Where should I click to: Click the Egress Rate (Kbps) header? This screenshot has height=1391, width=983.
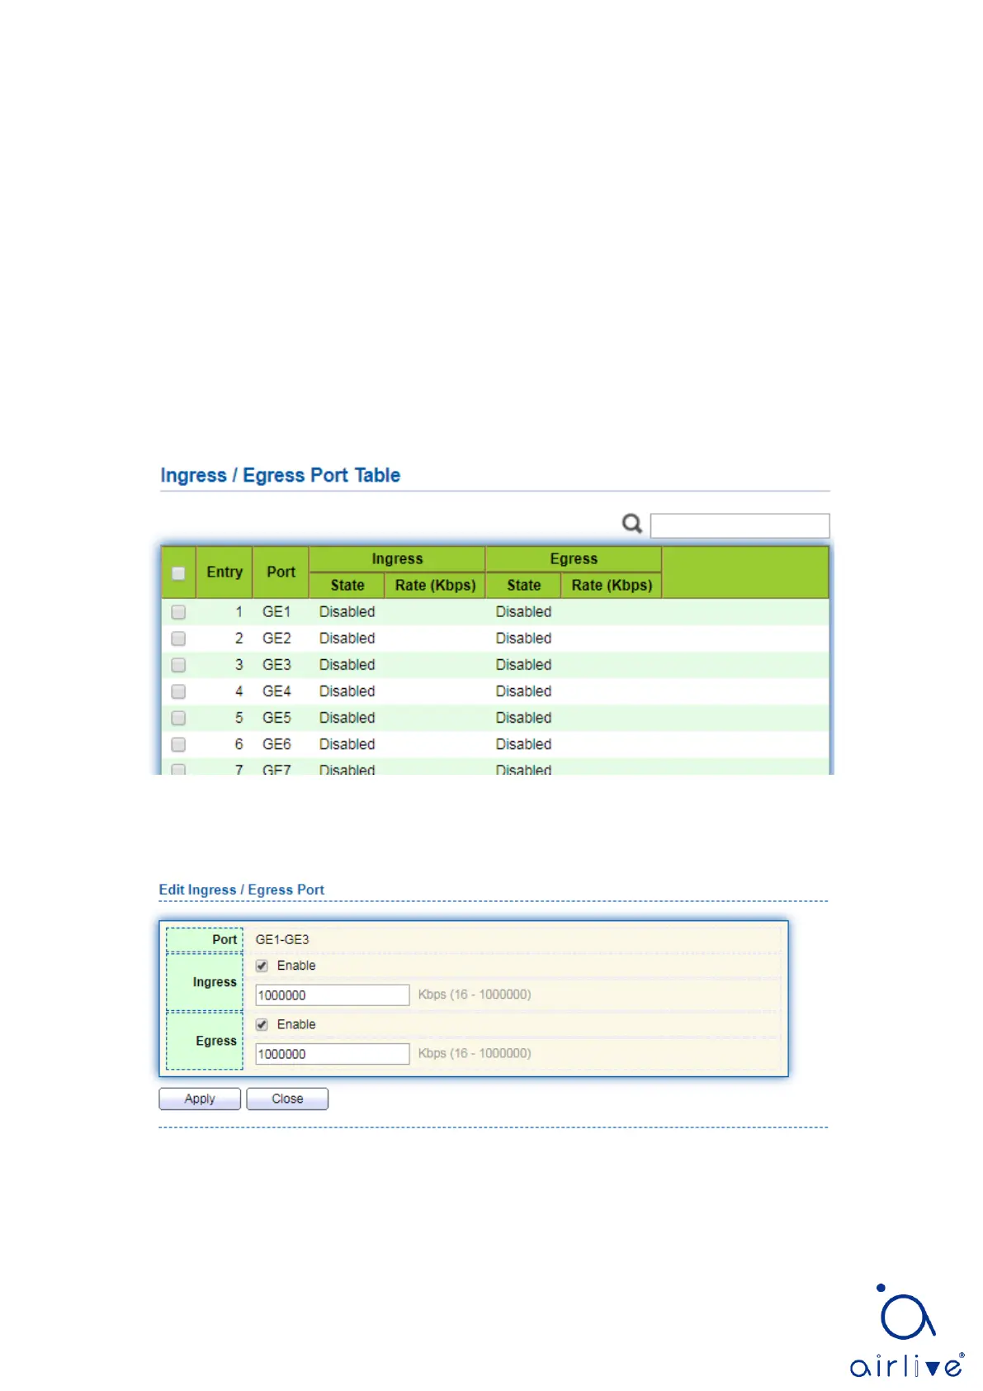pos(612,585)
